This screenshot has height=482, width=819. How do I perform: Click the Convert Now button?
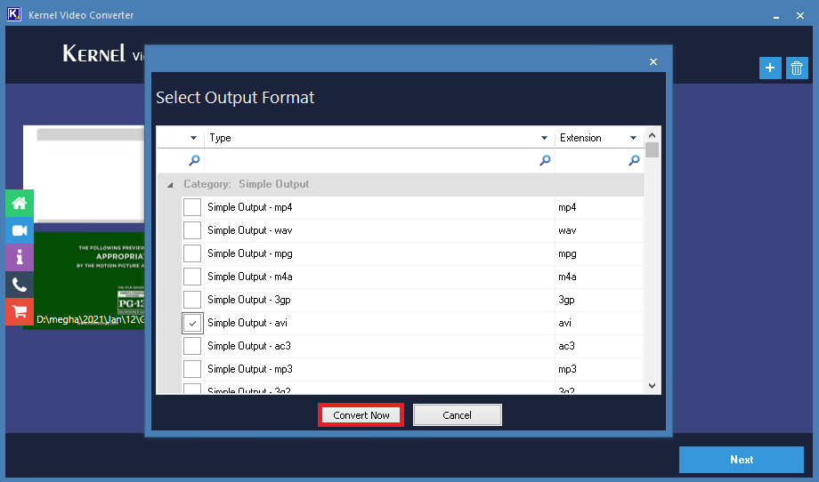coord(361,415)
